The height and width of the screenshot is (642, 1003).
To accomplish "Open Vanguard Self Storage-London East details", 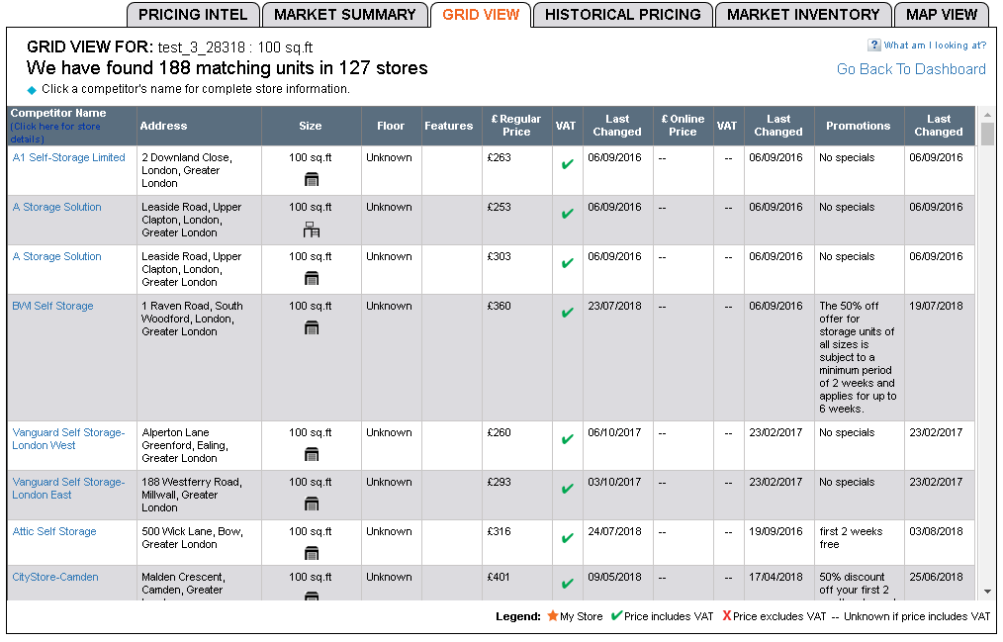I will point(68,488).
